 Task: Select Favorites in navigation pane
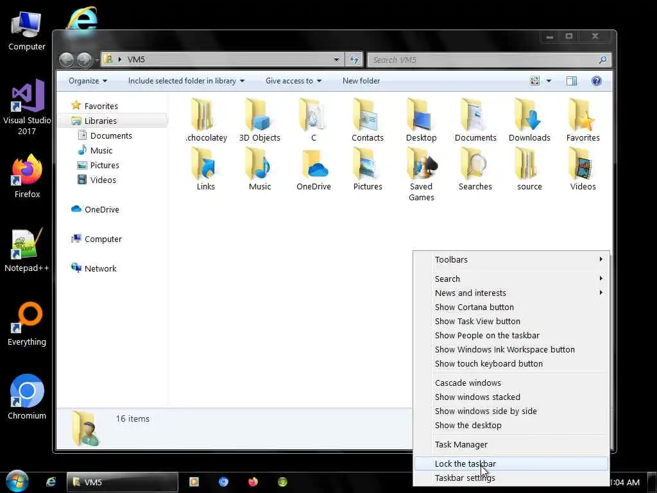[x=95, y=106]
